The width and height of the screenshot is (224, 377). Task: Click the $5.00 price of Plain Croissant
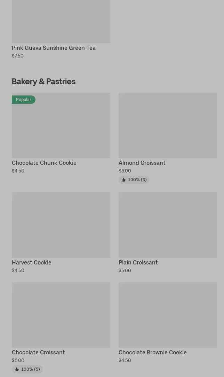coord(125,270)
